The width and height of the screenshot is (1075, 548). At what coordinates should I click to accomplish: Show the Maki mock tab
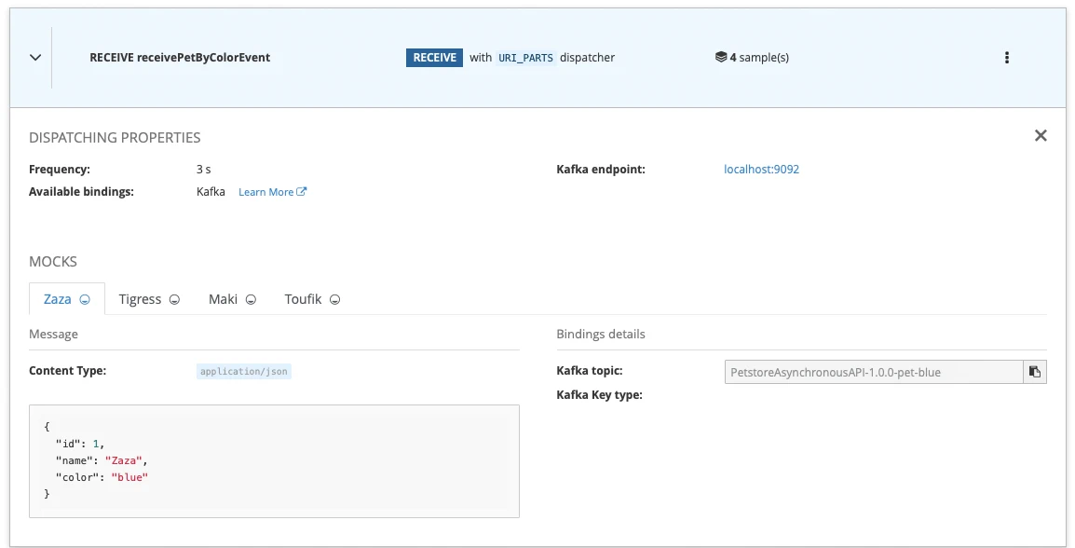tap(223, 299)
